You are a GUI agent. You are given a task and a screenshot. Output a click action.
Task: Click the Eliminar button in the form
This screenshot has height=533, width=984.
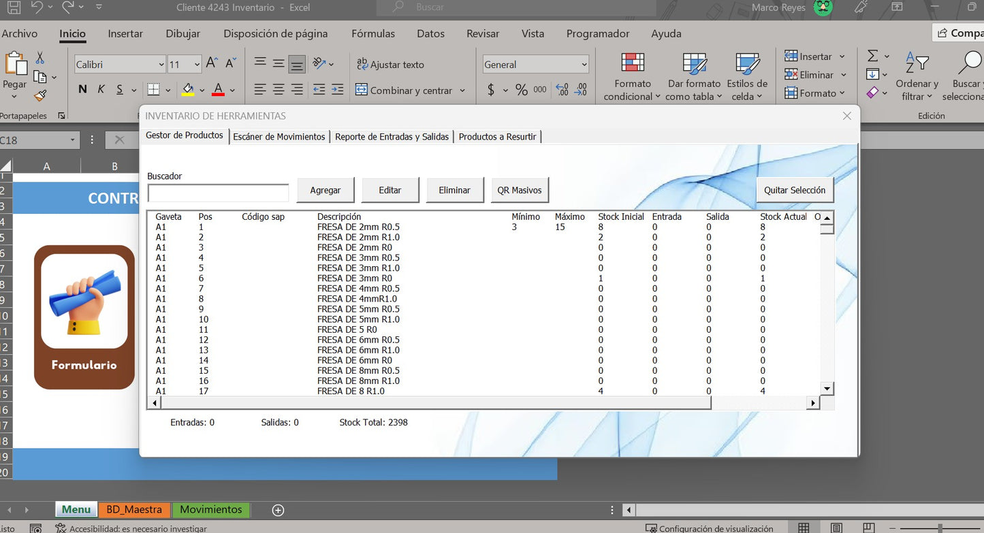[455, 190]
